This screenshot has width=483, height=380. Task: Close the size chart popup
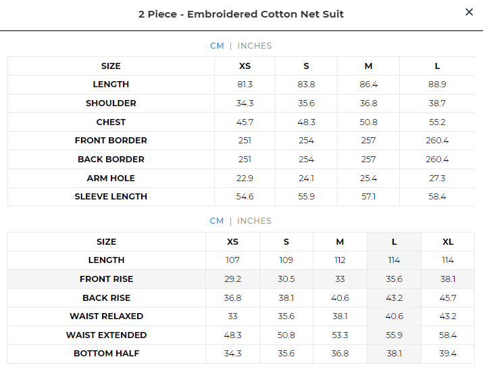coord(469,12)
